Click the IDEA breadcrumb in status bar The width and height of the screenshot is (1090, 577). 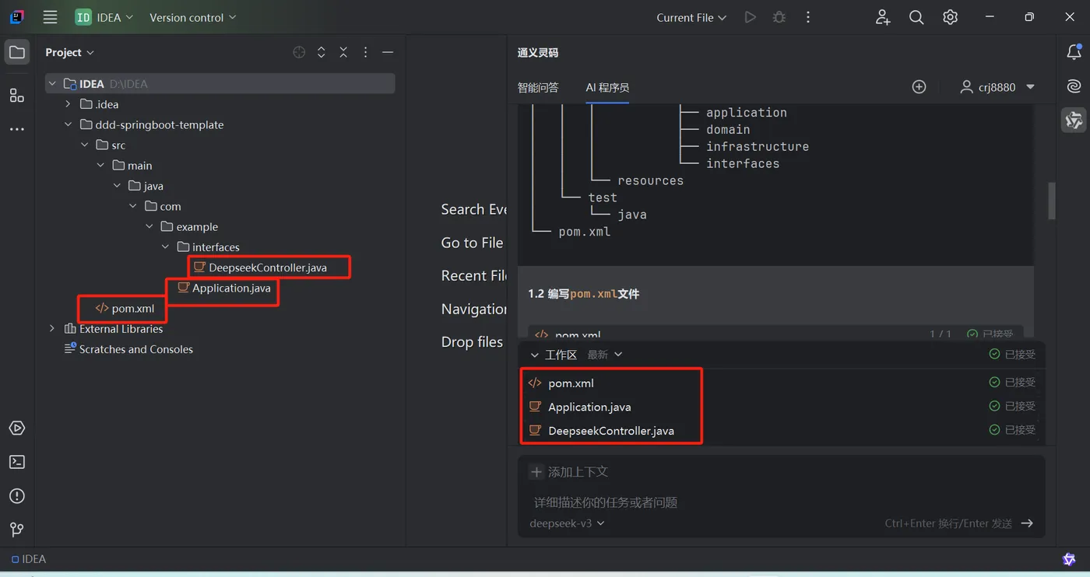[28, 559]
